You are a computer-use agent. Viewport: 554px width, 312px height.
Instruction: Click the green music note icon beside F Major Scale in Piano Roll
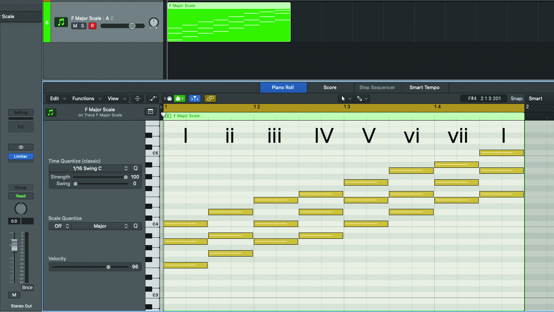tap(51, 112)
